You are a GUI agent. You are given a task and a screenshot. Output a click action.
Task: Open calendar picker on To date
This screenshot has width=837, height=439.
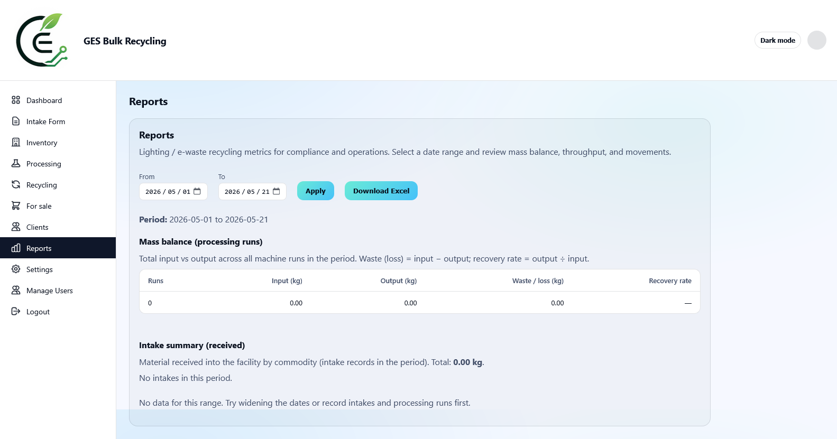pos(277,191)
